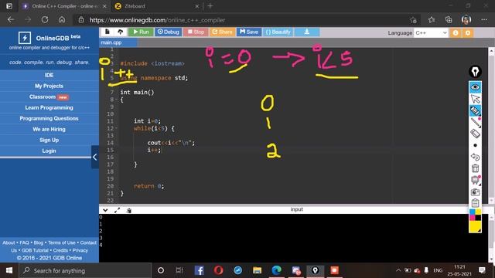495x278 pixels.
Task: Click the upload file icon
Action: tap(121, 32)
